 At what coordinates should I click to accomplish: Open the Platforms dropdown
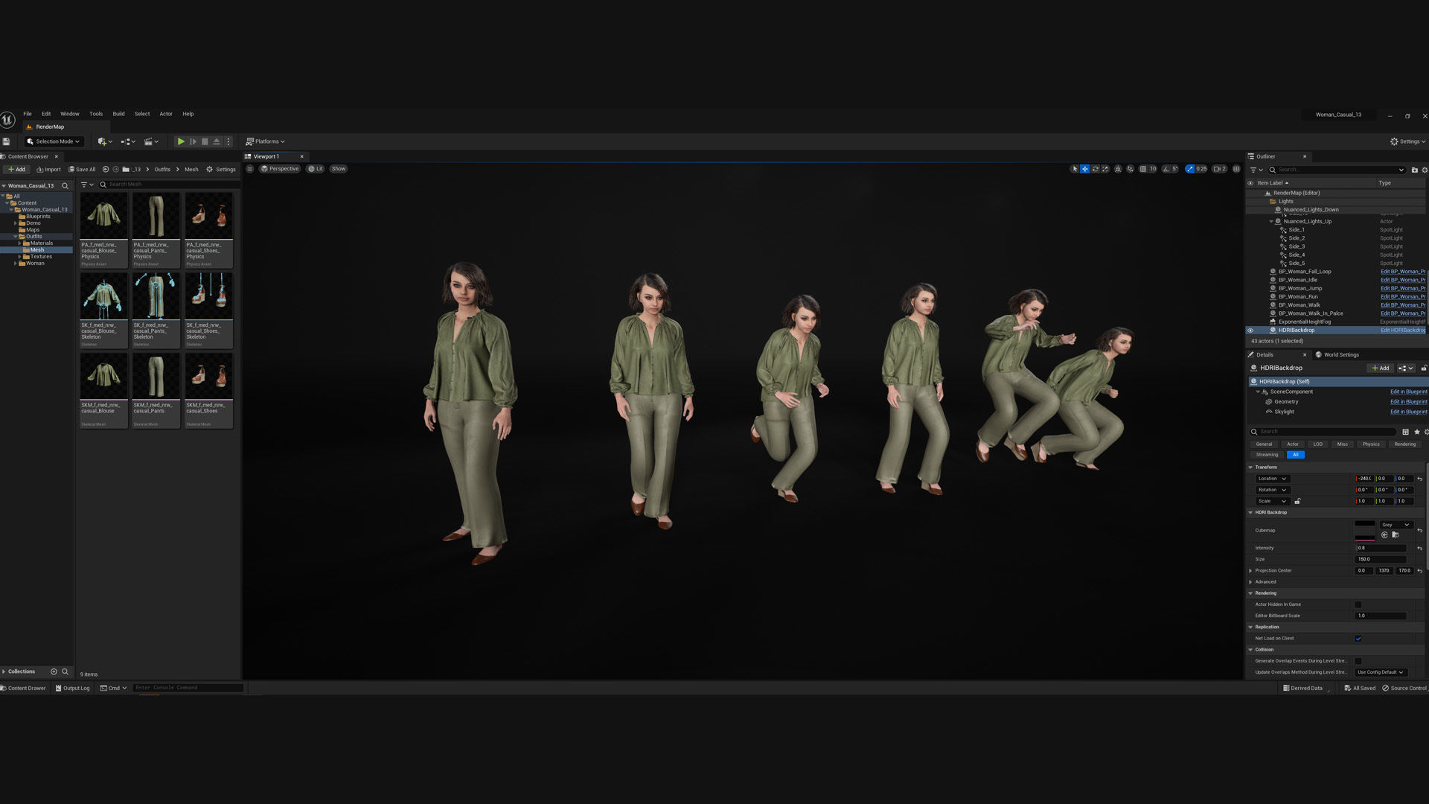pos(266,141)
